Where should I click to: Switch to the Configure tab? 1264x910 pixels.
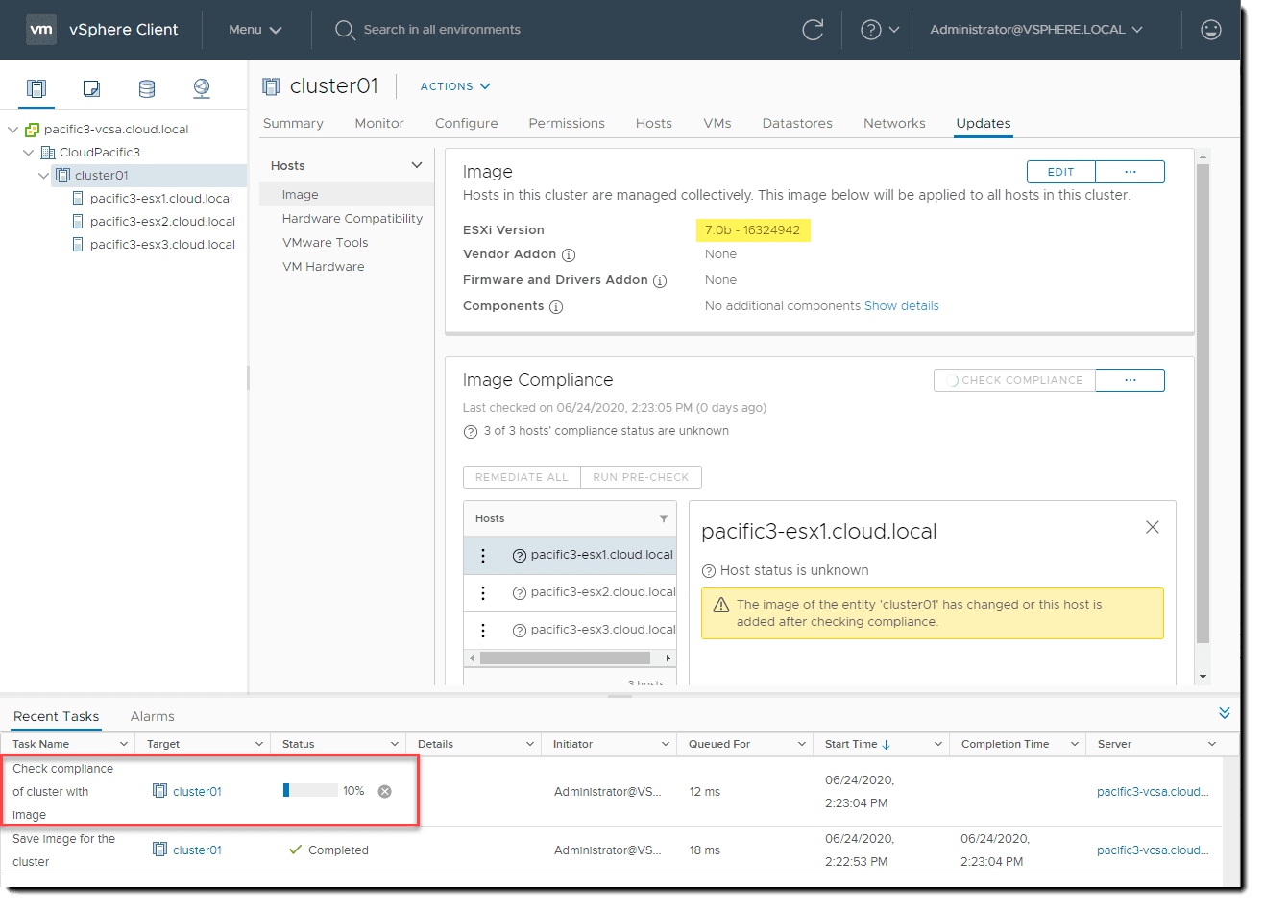tap(466, 123)
